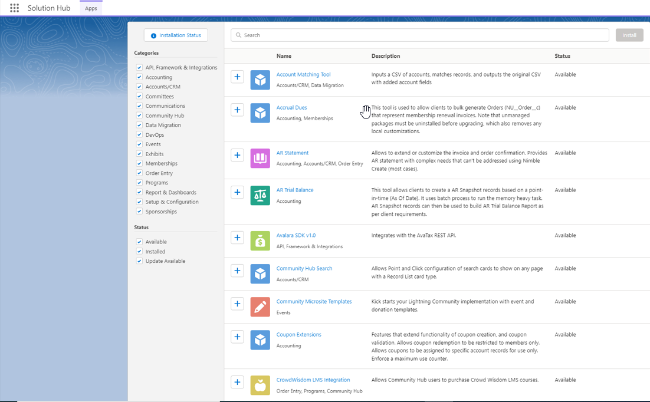Click the Search apps input field
650x402 pixels.
click(420, 35)
